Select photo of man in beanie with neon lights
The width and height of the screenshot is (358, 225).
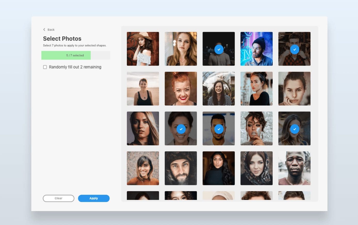point(256,49)
